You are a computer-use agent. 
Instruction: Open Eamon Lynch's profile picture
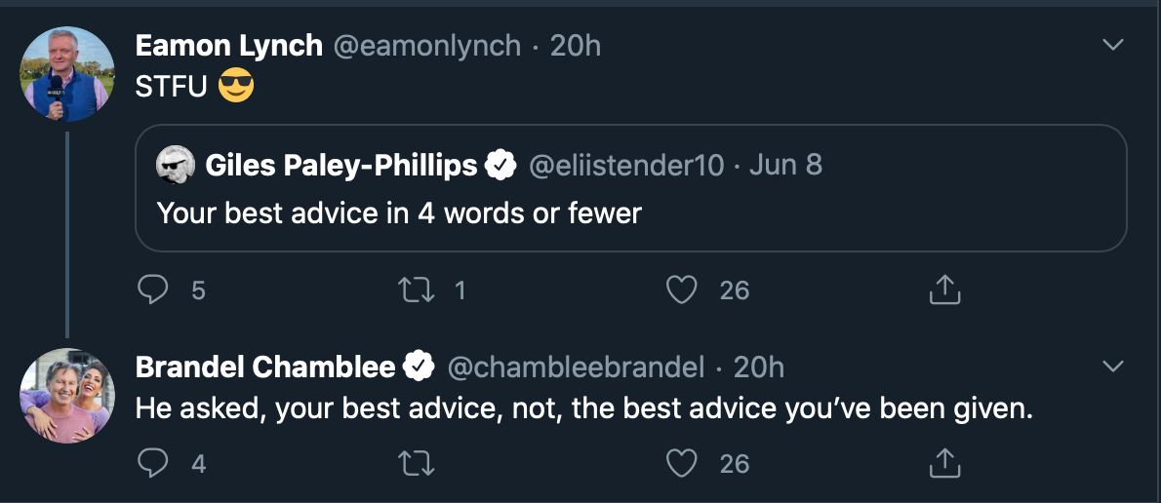point(66,74)
